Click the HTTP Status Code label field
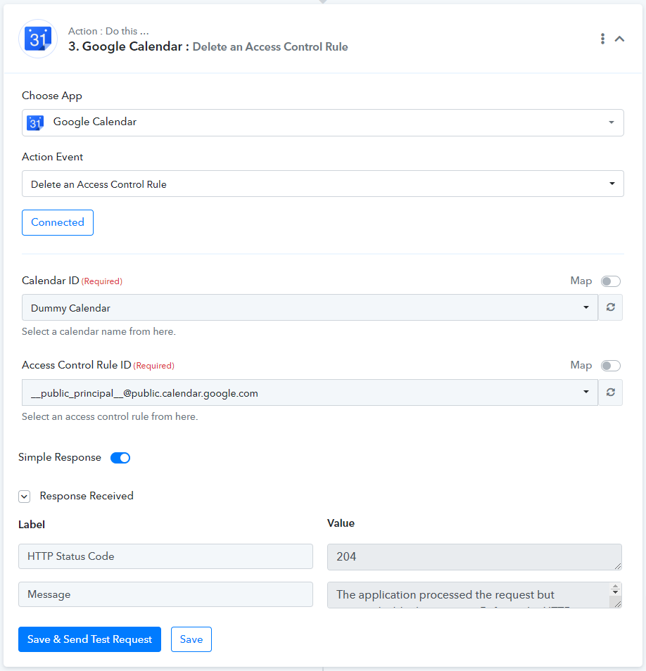Screen dimensions: 646x671 (165, 556)
